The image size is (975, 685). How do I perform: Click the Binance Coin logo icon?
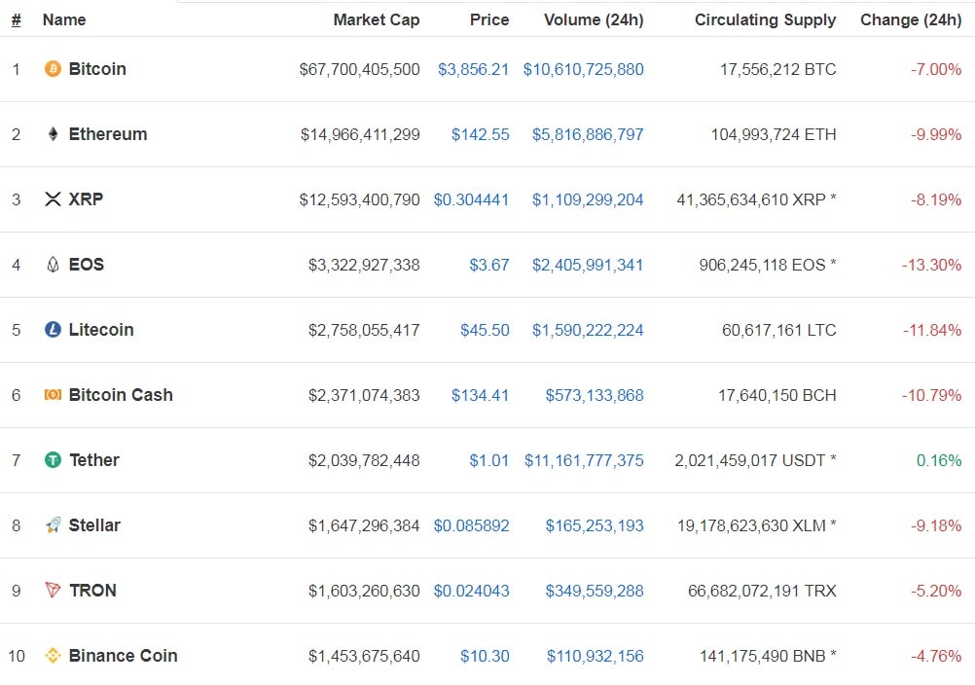(53, 656)
